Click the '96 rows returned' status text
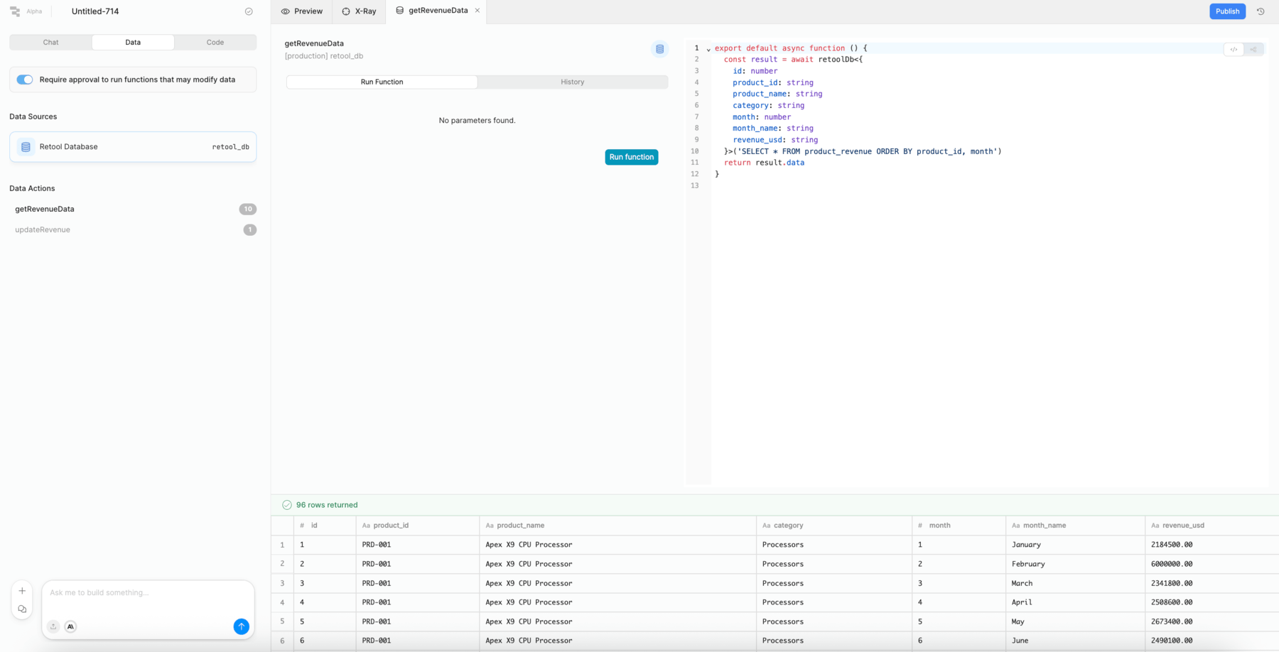This screenshot has height=652, width=1279. pyautogui.click(x=327, y=505)
